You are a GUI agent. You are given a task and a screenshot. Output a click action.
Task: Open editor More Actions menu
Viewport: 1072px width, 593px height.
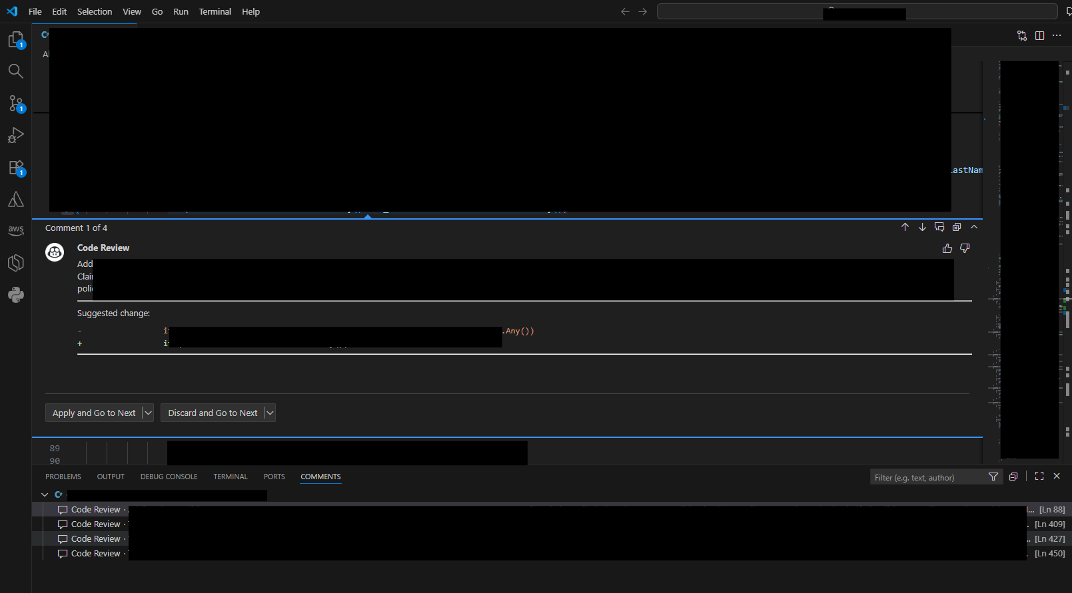click(1057, 35)
